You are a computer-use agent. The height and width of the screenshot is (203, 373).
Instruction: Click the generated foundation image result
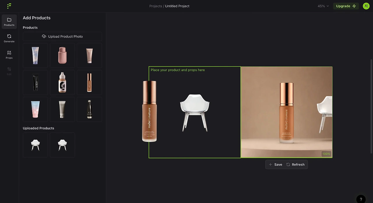point(286,112)
